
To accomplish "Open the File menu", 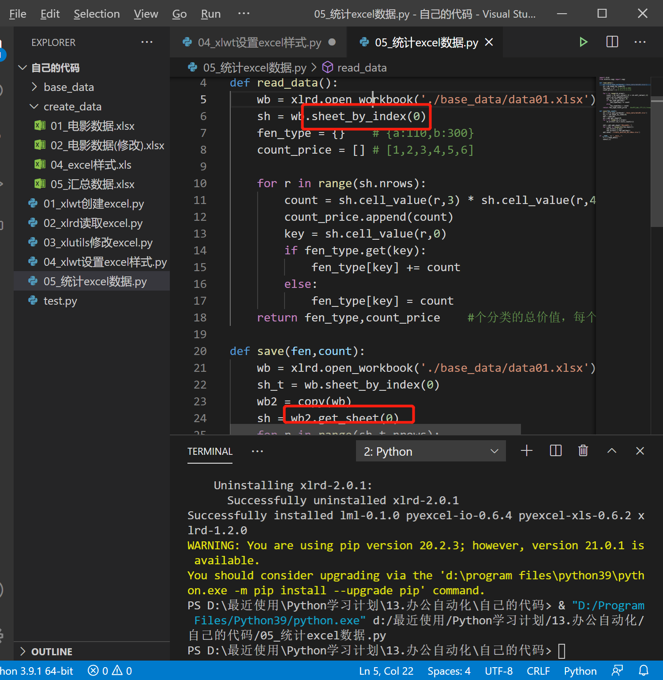I will (x=18, y=14).
